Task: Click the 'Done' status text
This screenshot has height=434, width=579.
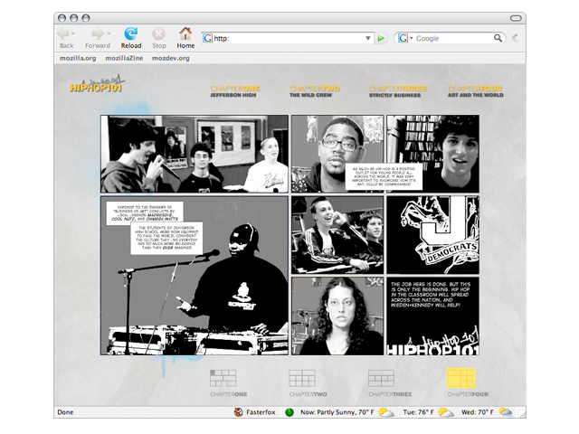Action: tap(65, 412)
